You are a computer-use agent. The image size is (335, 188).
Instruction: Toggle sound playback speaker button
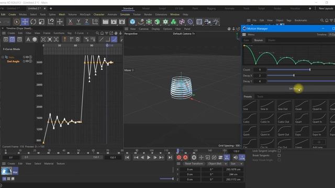(235, 158)
